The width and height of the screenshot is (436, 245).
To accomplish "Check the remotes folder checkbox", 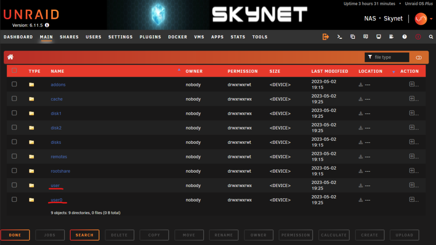I will (14, 157).
